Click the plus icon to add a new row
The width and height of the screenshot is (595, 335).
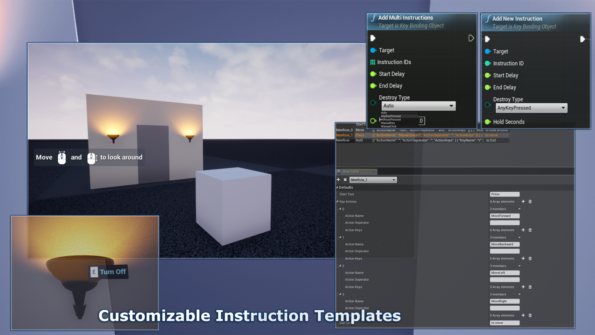[x=338, y=179]
